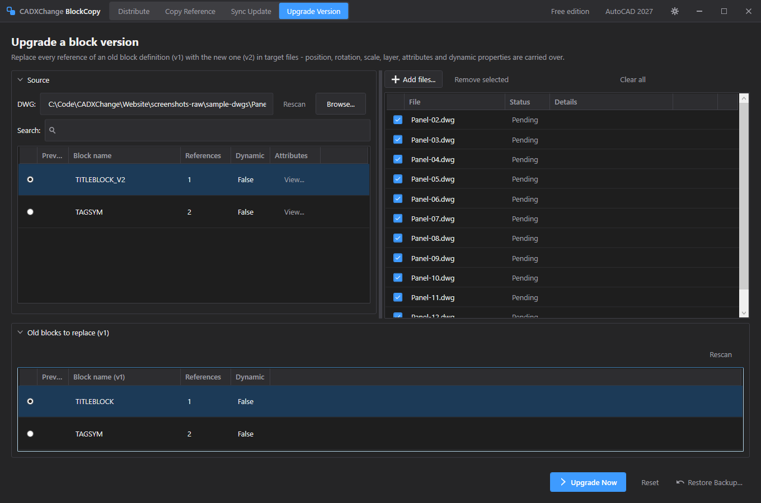Toggle the theme sun icon
The image size is (761, 503).
675,11
